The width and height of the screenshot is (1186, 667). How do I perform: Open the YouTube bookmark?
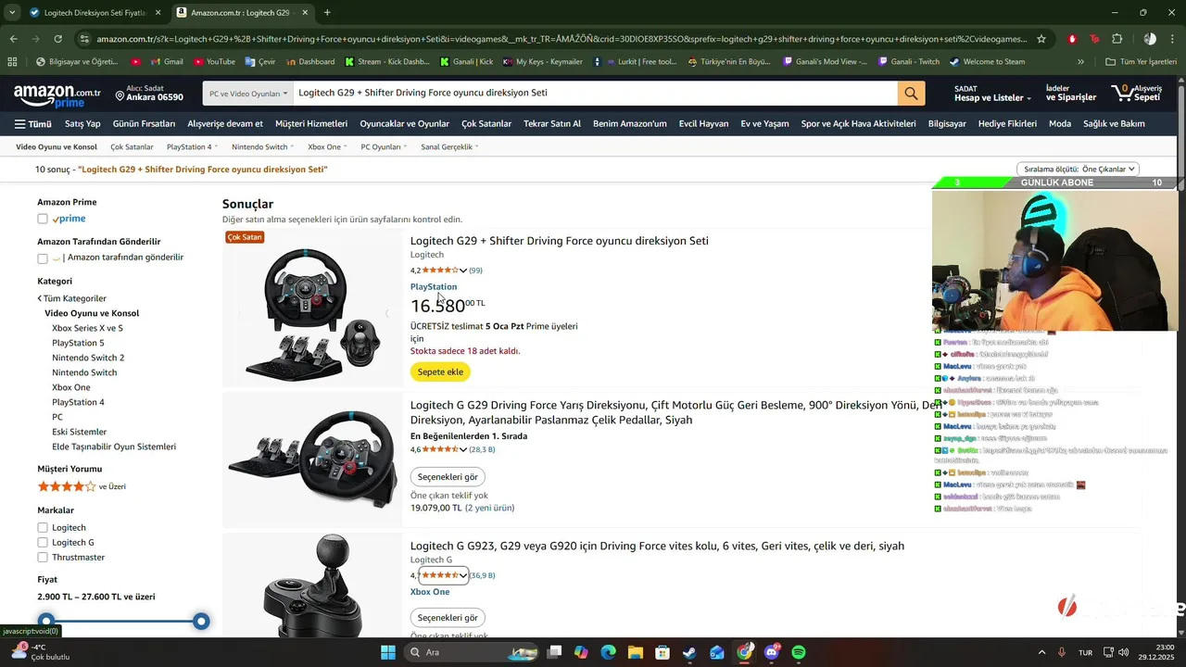(x=214, y=62)
